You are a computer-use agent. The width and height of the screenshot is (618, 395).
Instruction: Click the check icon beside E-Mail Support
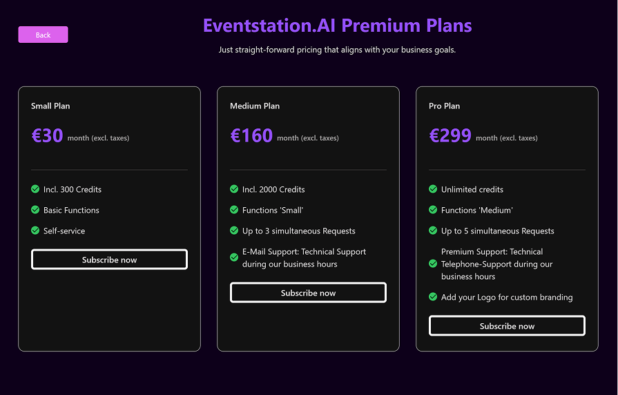(x=234, y=258)
